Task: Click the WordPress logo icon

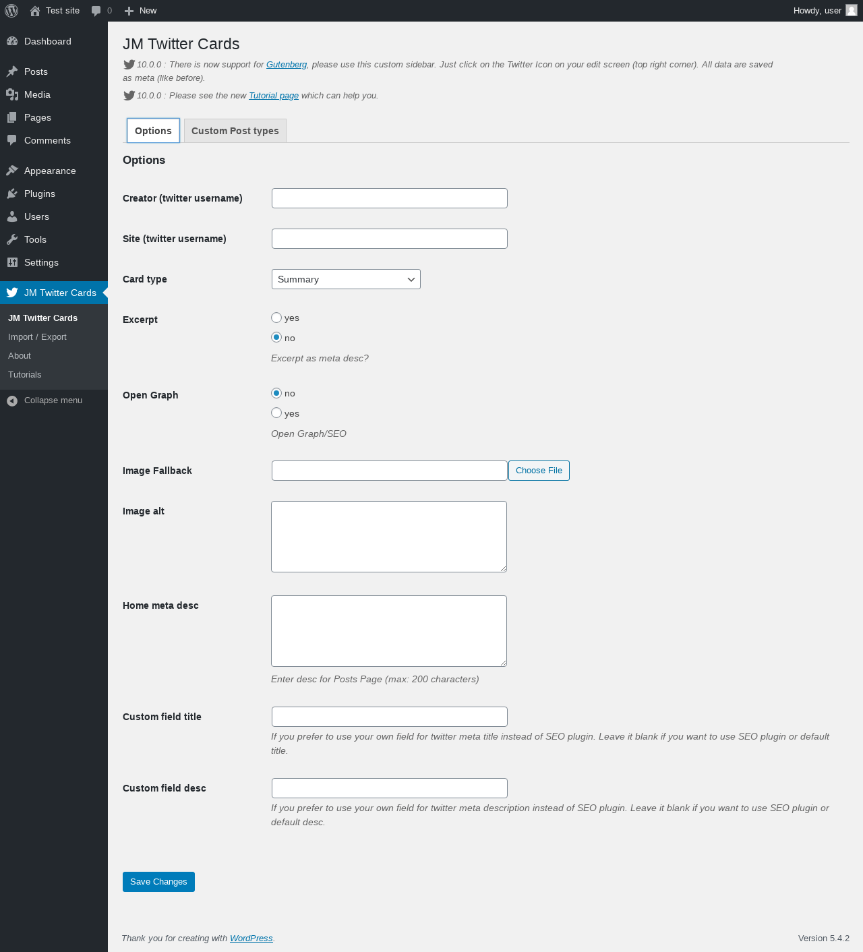Action: (11, 11)
